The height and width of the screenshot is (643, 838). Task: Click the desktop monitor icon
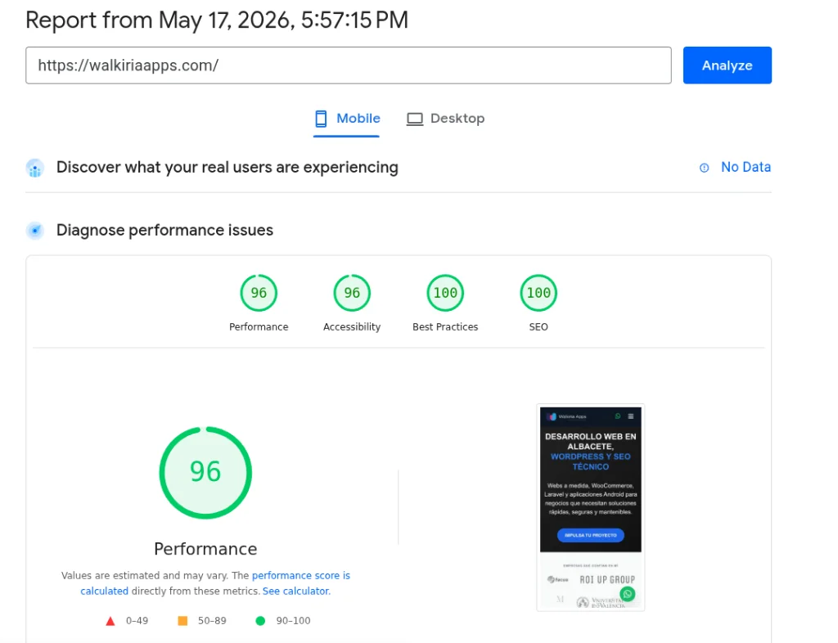[x=415, y=119]
